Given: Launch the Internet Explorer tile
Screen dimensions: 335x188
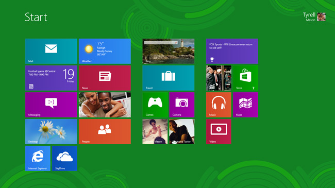Looking at the screenshot, I should coord(38,158).
